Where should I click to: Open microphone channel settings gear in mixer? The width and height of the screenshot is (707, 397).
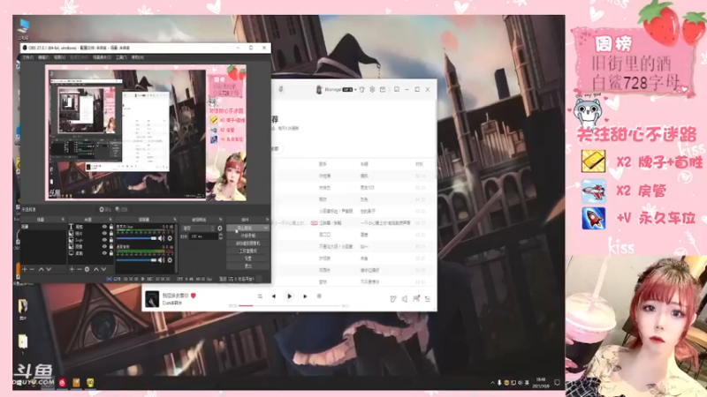pyautogui.click(x=170, y=238)
